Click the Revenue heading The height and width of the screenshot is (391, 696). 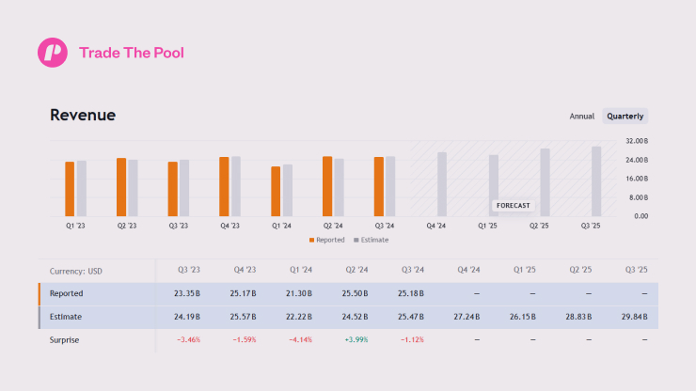pos(83,116)
